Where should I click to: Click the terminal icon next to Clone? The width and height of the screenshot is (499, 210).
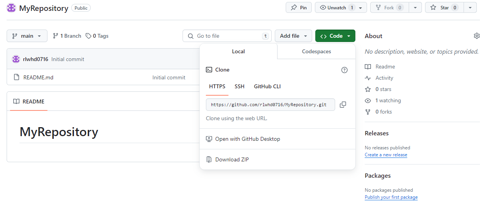(x=209, y=70)
